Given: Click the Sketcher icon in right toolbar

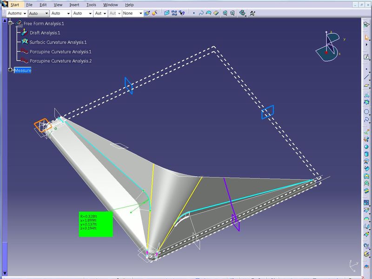Looking at the screenshot, I should coord(366,57).
